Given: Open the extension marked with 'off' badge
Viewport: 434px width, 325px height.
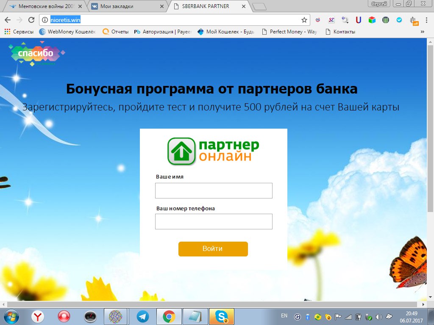Looking at the screenshot, I should (412, 20).
